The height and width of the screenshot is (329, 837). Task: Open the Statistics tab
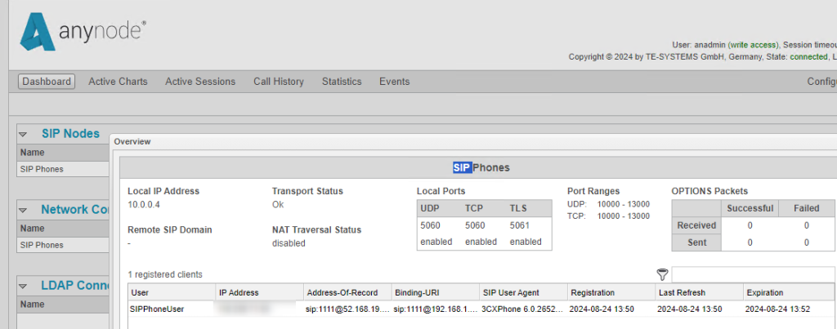(x=342, y=82)
